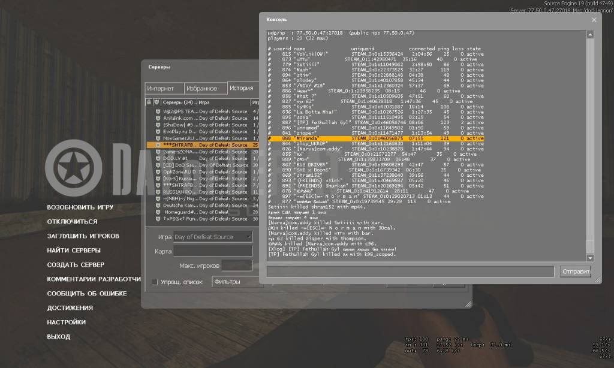Image resolution: width=614 pixels, height=368 pixels.
Task: Open КОММЕНТАРИИ РАЗРАБОТЧИКОВ menu entry
Action: 94,279
